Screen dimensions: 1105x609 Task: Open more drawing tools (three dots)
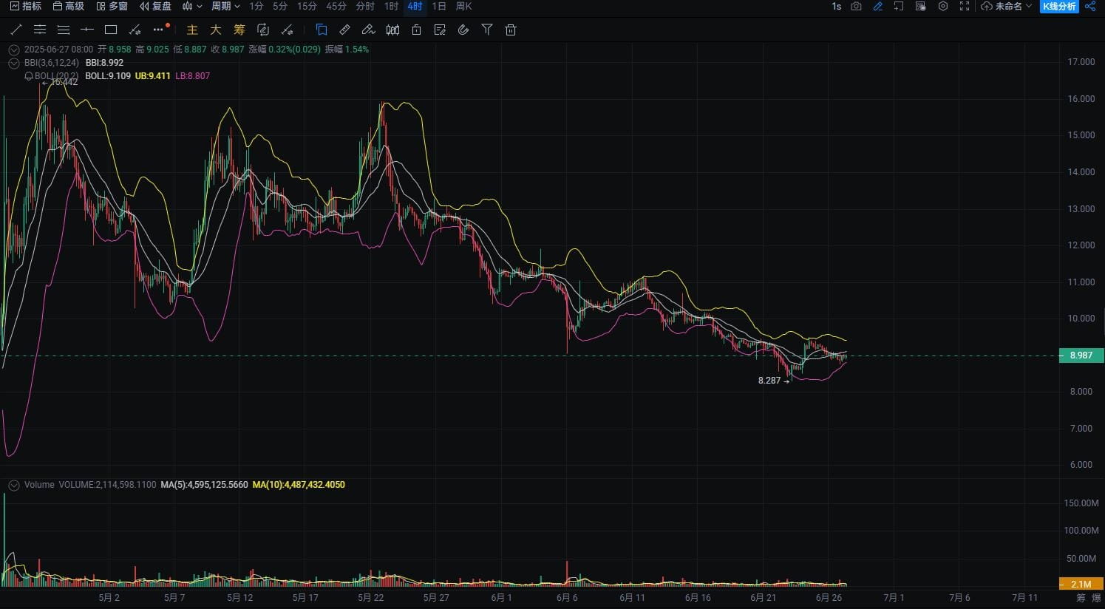tap(159, 30)
